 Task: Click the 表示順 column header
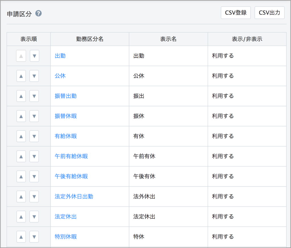coord(29,39)
